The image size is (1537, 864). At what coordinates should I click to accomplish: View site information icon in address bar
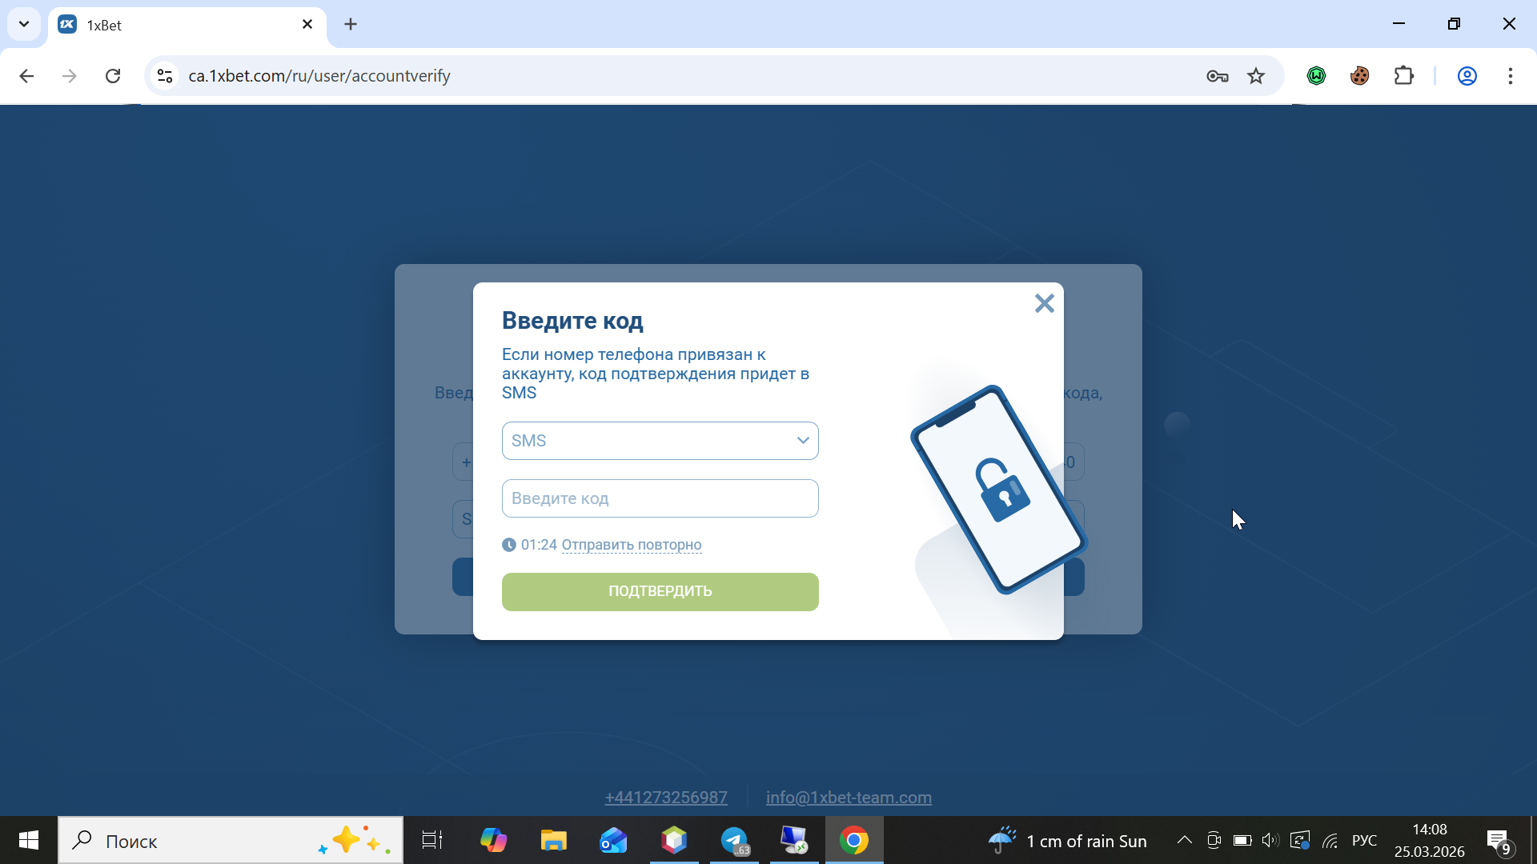click(x=165, y=76)
